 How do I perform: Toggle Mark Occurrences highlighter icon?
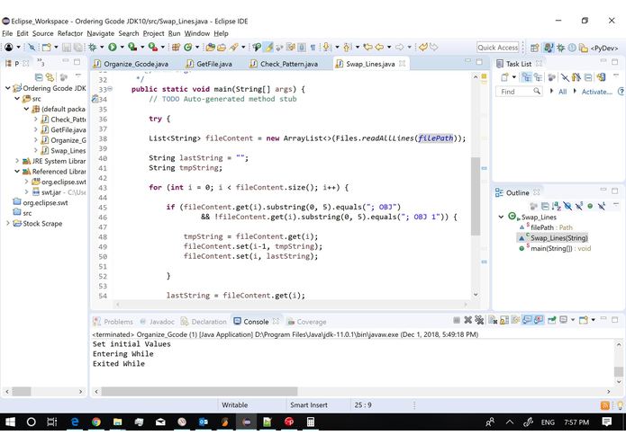tap(269, 48)
